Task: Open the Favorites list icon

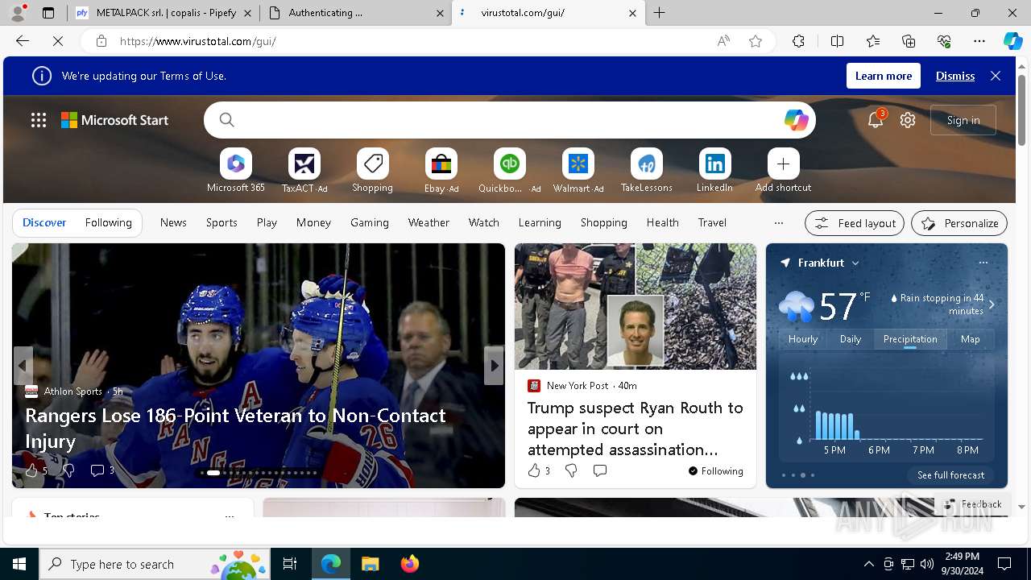Action: point(873,41)
